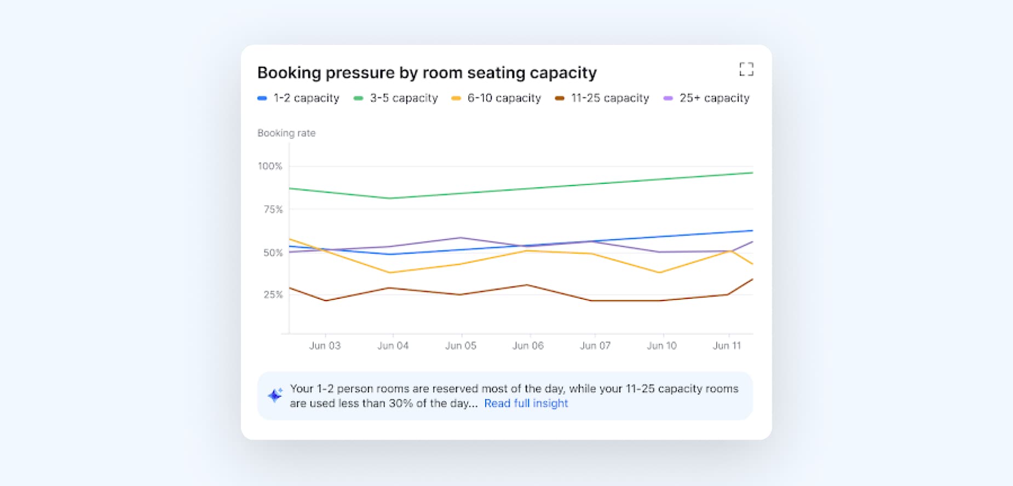Select the Jun 05 date on the axis
Screen dimensions: 1013x486
coord(461,346)
